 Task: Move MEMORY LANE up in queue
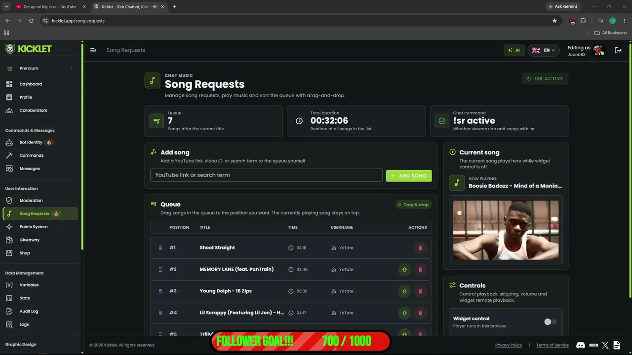404,269
